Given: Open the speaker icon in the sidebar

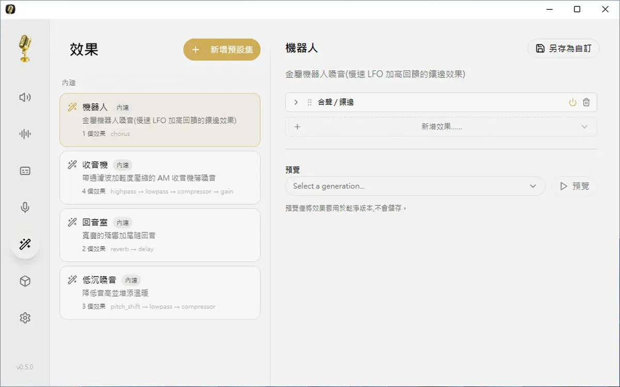Looking at the screenshot, I should coord(25,97).
